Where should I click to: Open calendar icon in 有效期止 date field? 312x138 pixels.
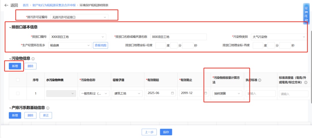(206, 93)
